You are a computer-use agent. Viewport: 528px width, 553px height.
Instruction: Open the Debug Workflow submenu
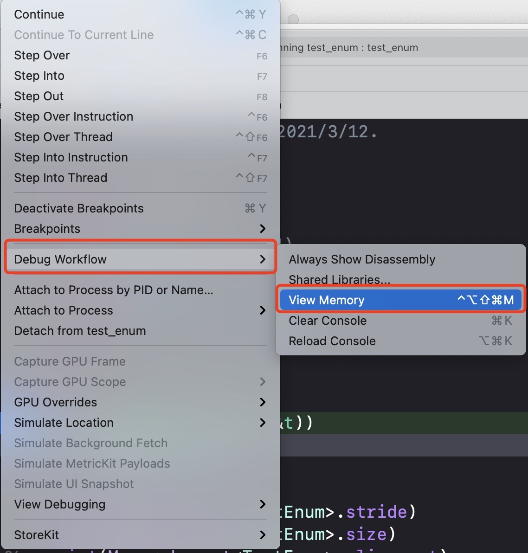[141, 259]
